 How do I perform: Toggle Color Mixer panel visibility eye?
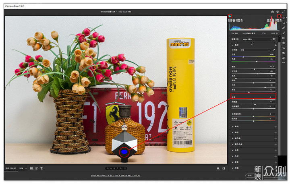[x=275, y=139]
